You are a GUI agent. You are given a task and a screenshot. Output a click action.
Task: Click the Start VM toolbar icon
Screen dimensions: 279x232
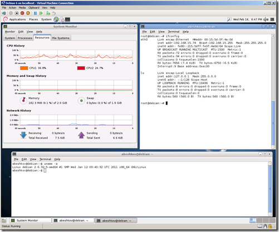11,13
